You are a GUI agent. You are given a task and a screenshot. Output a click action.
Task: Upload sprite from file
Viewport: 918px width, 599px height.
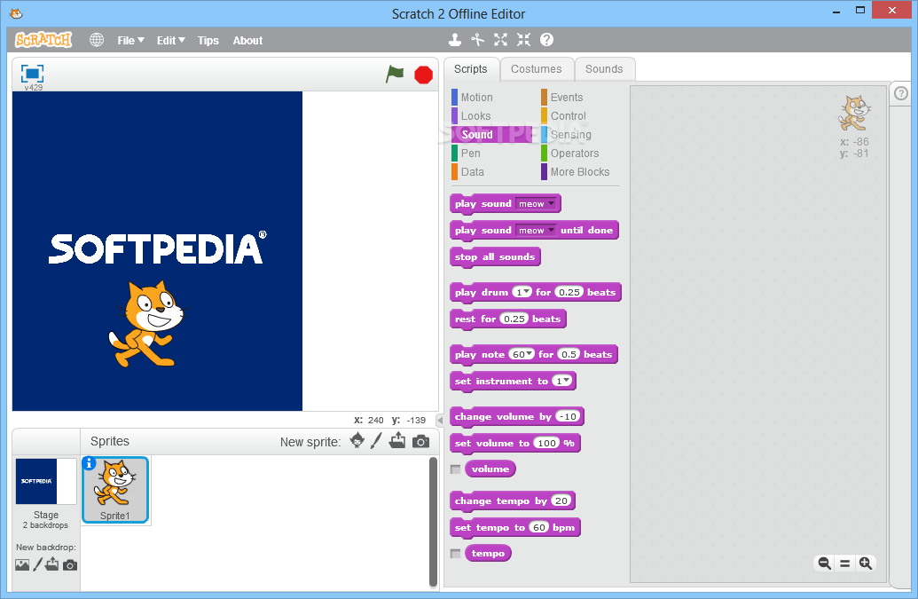397,440
